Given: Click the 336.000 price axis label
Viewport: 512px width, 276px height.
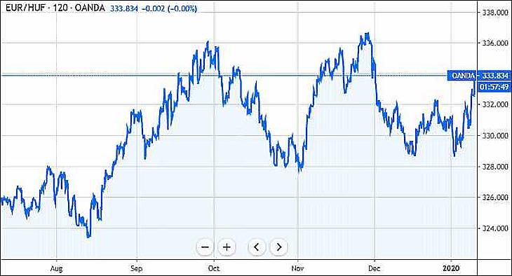Looking at the screenshot, I should point(495,43).
